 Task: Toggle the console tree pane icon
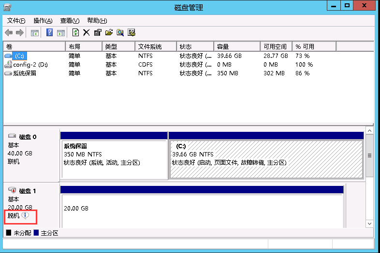35,33
